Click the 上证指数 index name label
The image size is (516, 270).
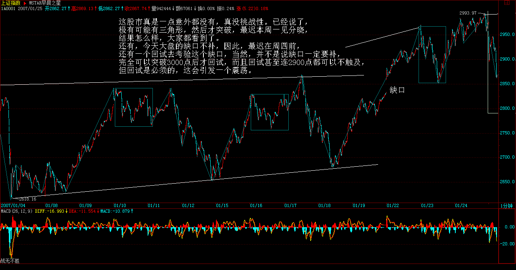pyautogui.click(x=11, y=3)
